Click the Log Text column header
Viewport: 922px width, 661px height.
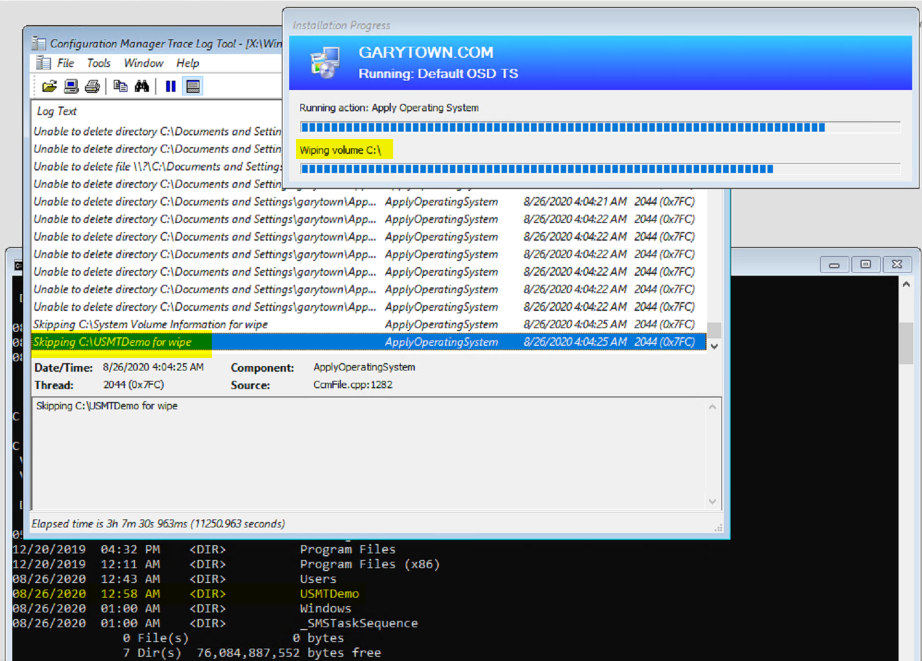(57, 111)
